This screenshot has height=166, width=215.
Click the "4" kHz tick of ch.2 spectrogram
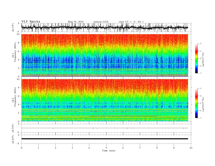pos(19,104)
